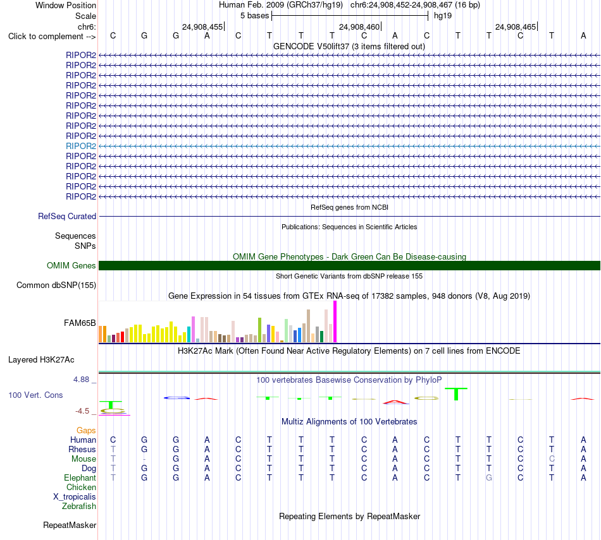Click the 'Elephant' species label
The width and height of the screenshot is (601, 540).
tap(80, 477)
